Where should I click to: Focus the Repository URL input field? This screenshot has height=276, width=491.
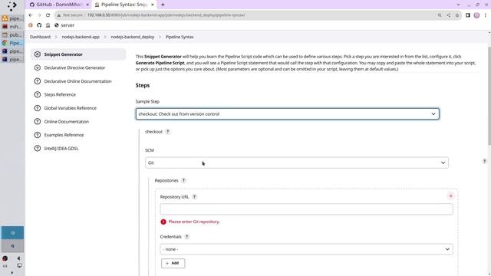(306, 209)
